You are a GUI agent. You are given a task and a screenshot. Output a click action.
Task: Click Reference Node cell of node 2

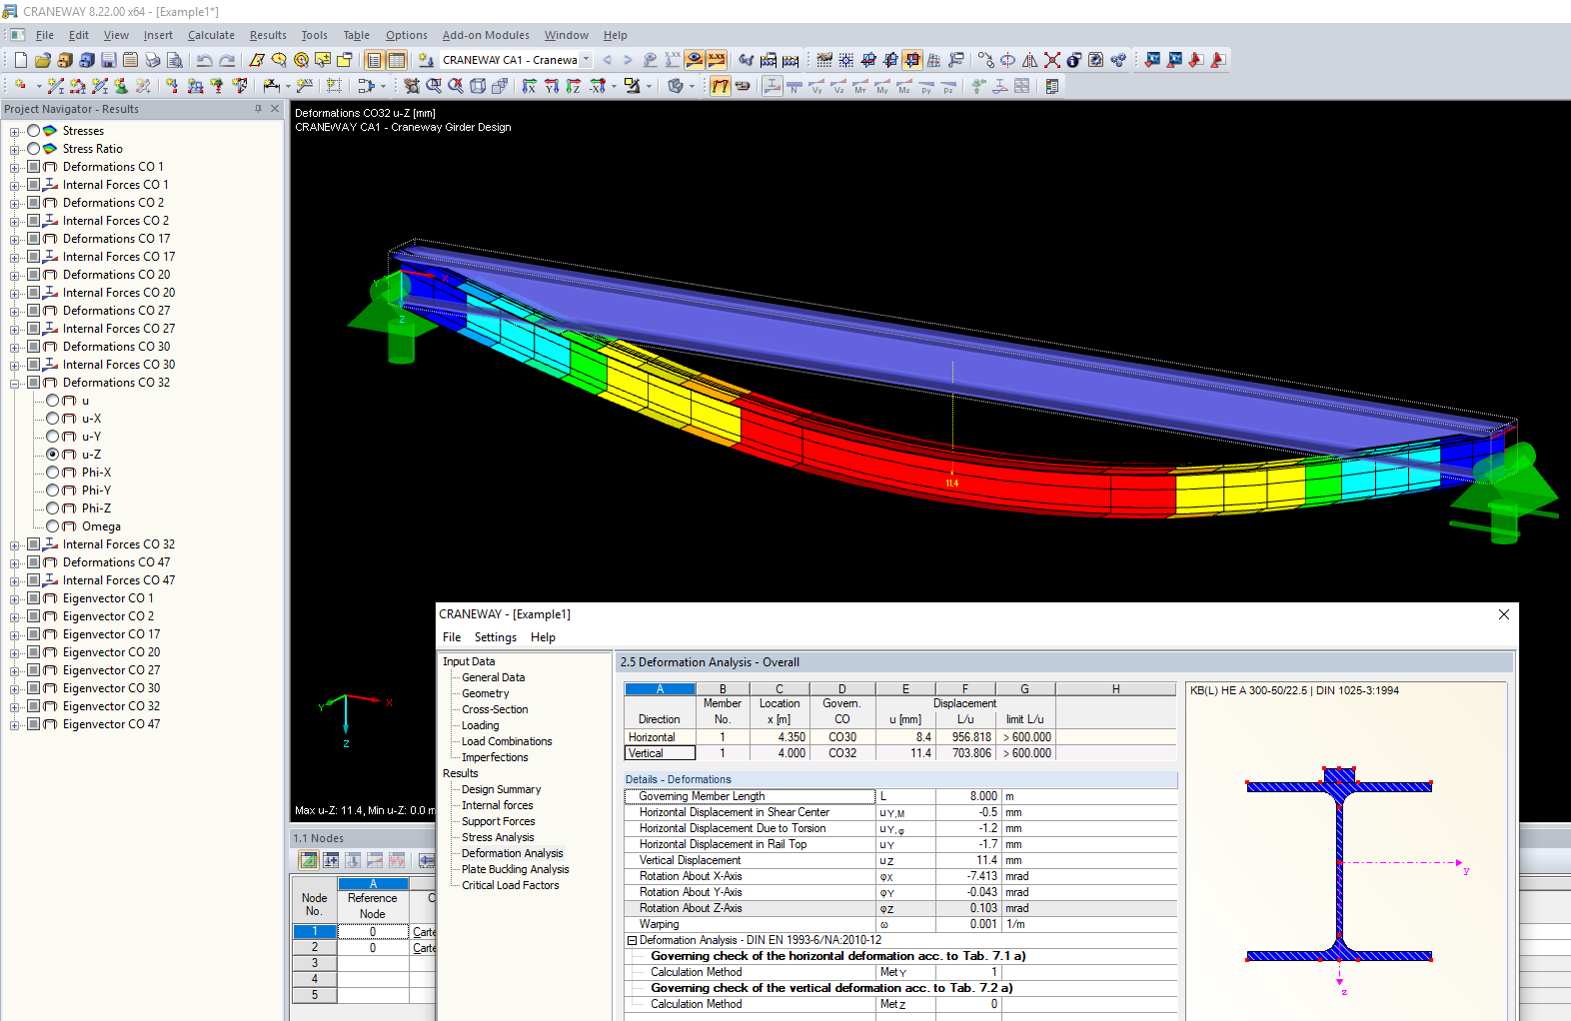pyautogui.click(x=373, y=947)
